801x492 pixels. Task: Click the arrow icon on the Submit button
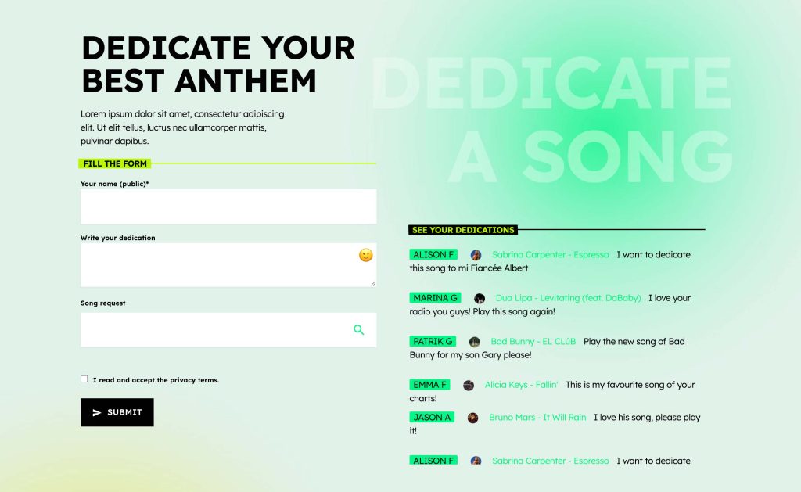click(97, 412)
